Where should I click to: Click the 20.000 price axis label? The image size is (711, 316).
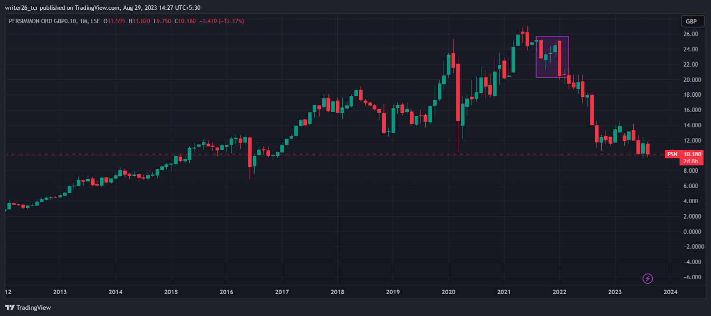point(692,80)
